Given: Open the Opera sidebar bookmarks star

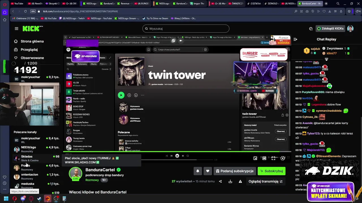Looking at the screenshot, I should coord(5,20).
